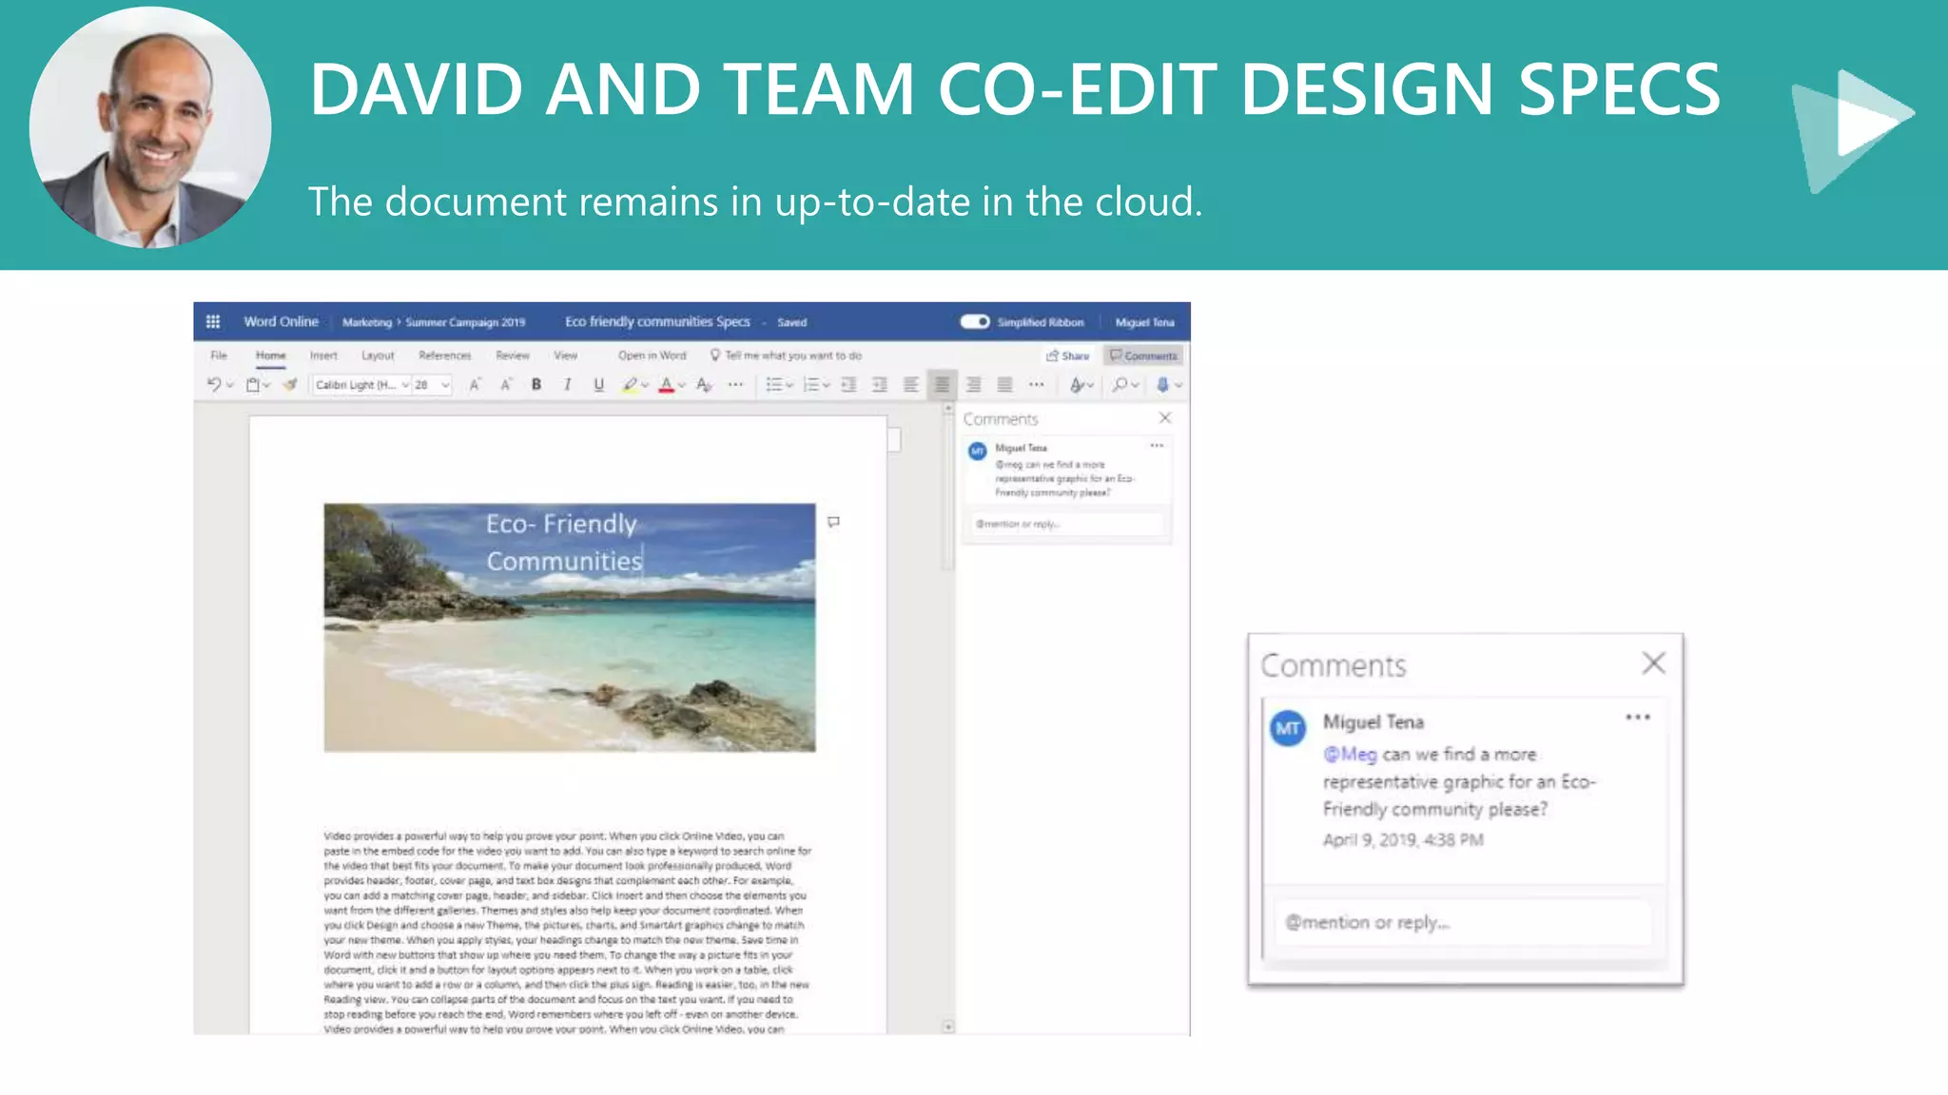This screenshot has width=1948, height=1095.
Task: Select the beach image in the document
Action: coord(570,627)
